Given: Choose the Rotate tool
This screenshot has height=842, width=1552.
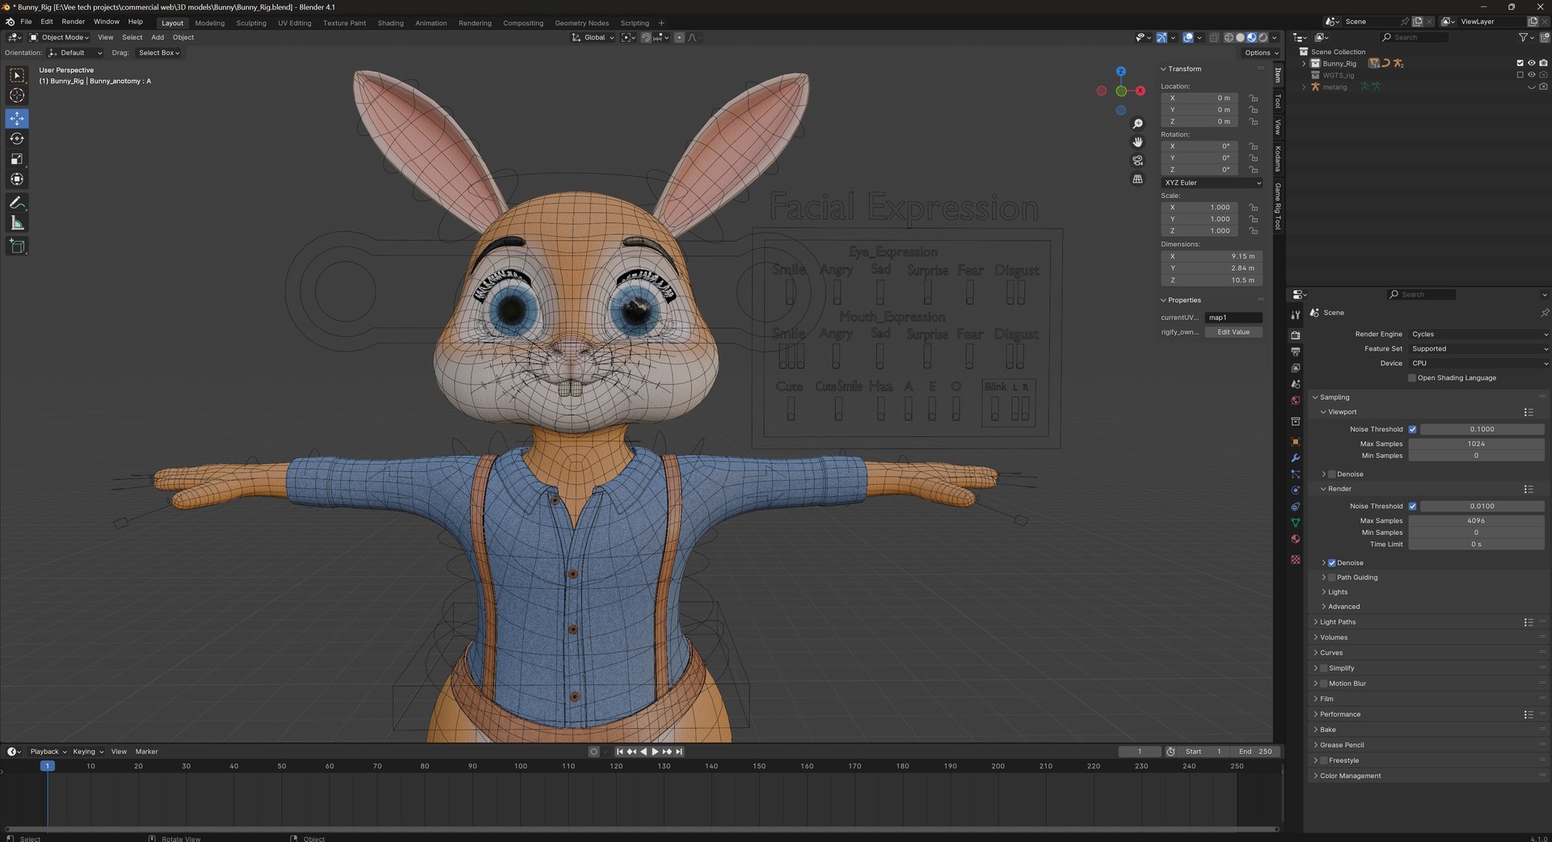Looking at the screenshot, I should [x=17, y=139].
